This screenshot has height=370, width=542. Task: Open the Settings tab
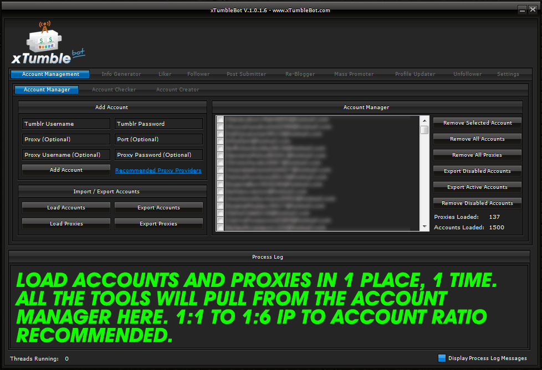pyautogui.click(x=508, y=74)
